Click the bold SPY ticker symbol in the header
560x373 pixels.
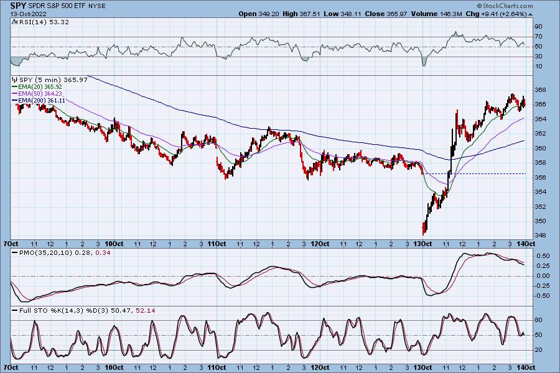click(18, 6)
